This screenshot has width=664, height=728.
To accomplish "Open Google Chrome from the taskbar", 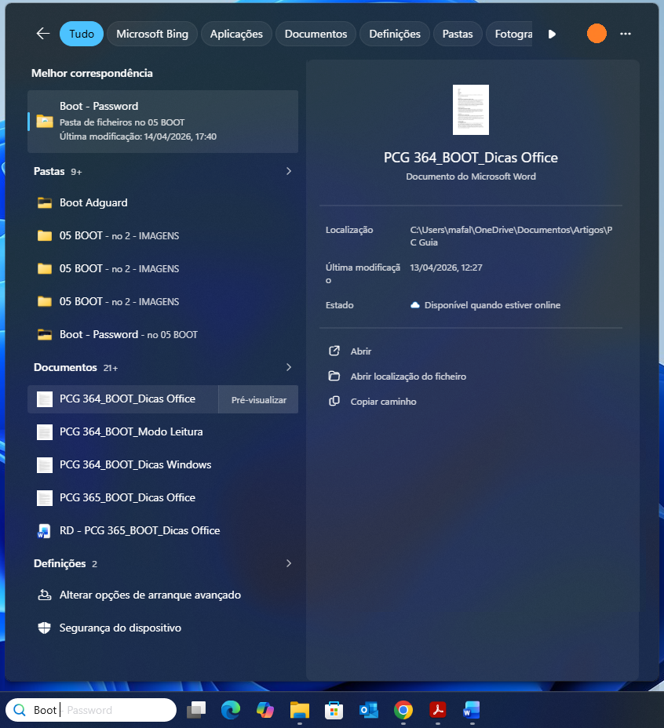I will tap(403, 710).
